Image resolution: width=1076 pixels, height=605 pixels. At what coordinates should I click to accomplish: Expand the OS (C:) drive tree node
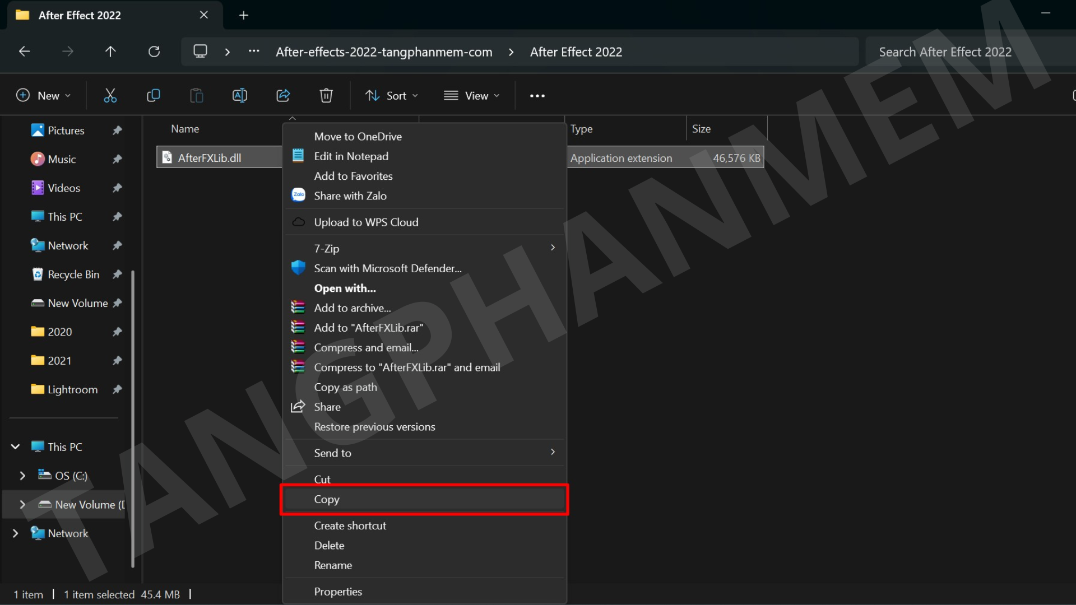coord(22,476)
